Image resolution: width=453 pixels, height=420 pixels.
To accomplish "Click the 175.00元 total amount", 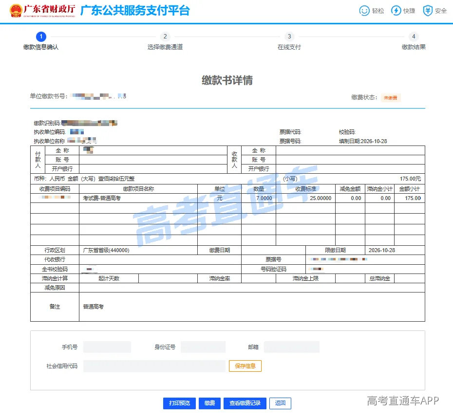I will tap(410, 179).
